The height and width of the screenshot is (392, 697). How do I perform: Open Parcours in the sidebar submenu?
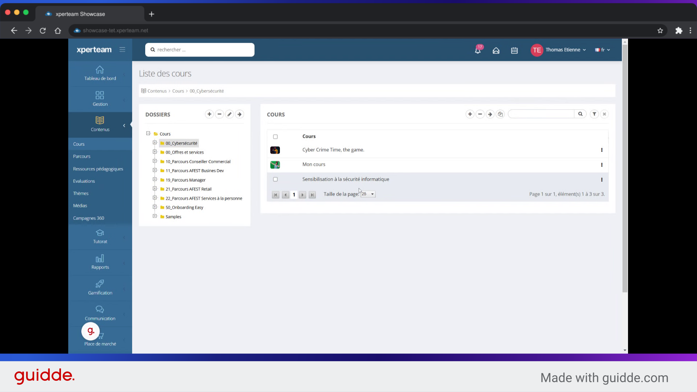pyautogui.click(x=82, y=156)
